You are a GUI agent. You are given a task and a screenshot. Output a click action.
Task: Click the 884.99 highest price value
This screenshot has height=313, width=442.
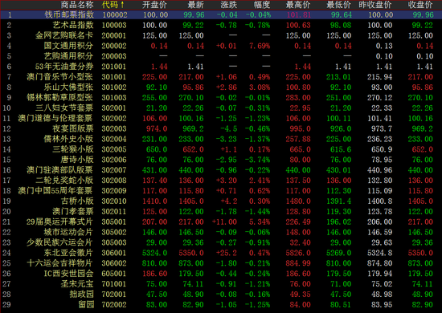tap(298, 263)
